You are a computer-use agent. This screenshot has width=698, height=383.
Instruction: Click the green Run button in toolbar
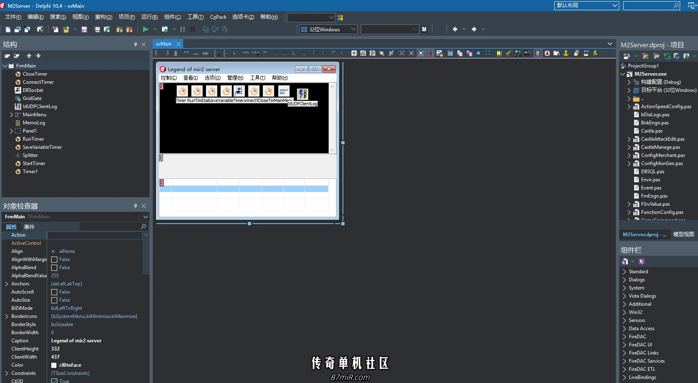(x=145, y=29)
